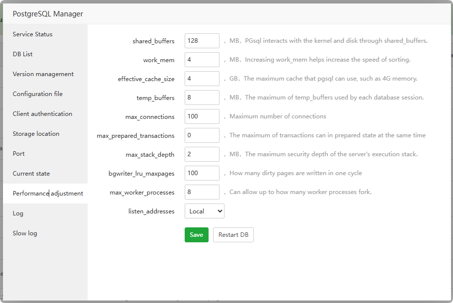
Task: Open the Service Status section
Action: [x=33, y=34]
